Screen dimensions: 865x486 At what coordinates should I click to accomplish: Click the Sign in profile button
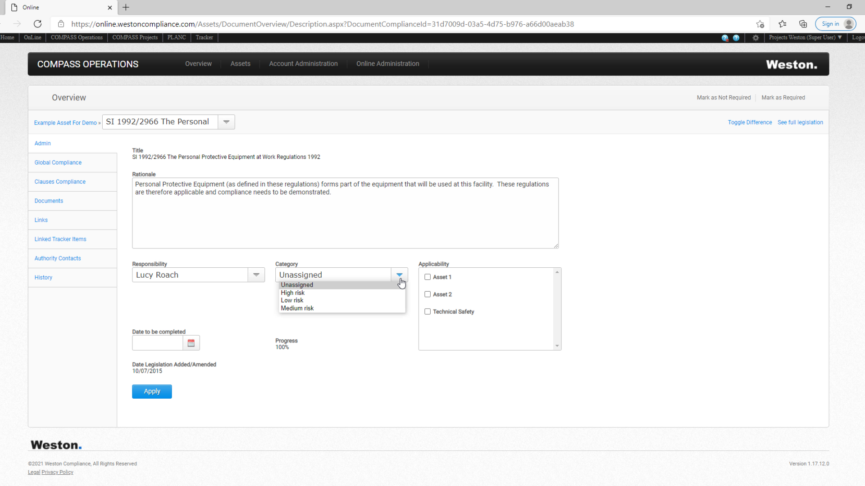point(836,24)
